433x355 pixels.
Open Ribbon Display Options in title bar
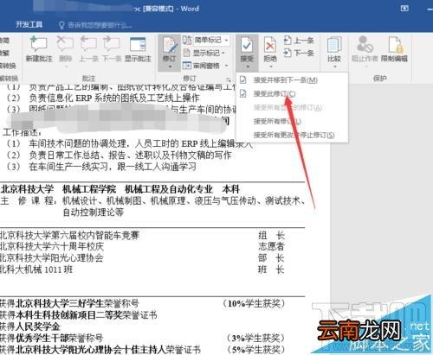click(404, 9)
